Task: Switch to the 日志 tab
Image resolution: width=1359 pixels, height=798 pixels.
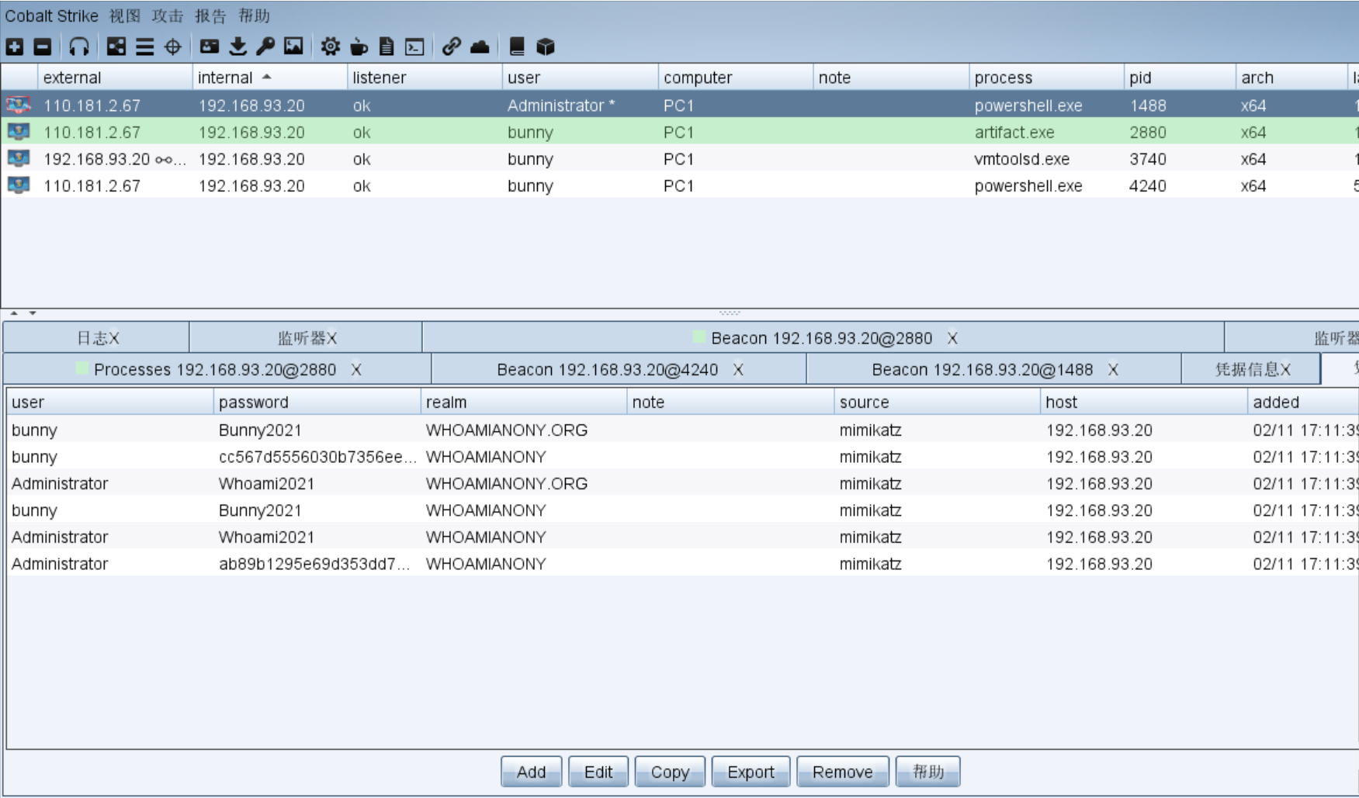Action: (96, 338)
